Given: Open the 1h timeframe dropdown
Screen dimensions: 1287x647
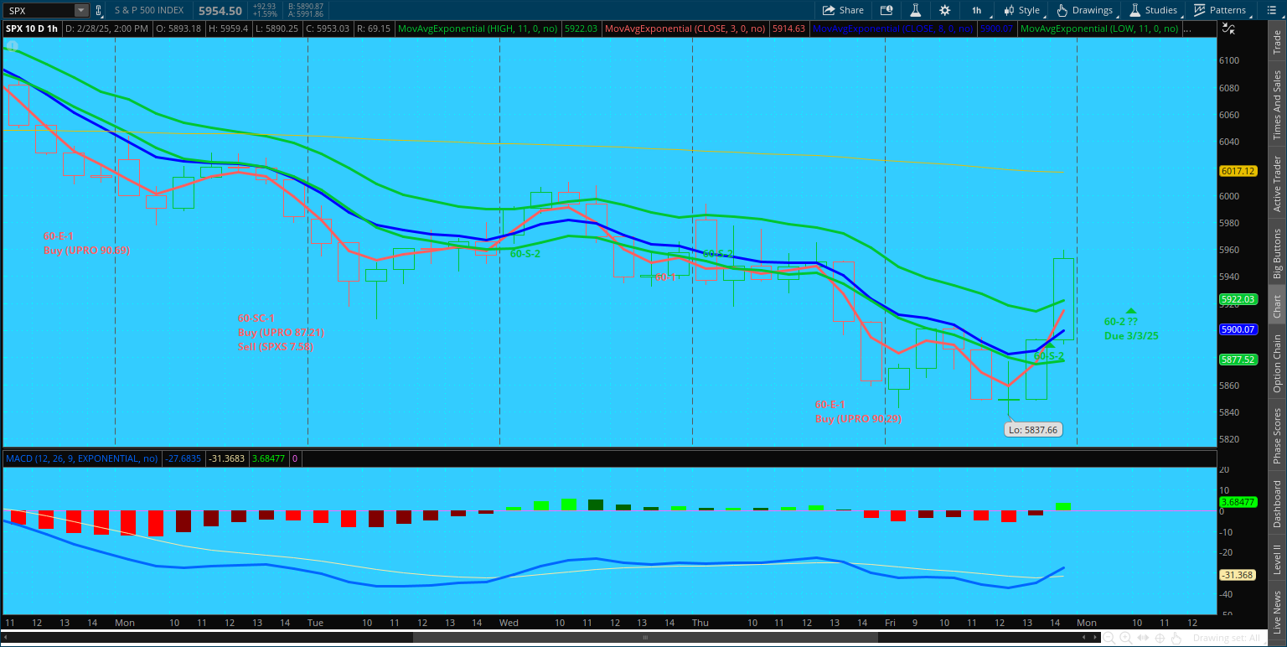Looking at the screenshot, I should 977,10.
